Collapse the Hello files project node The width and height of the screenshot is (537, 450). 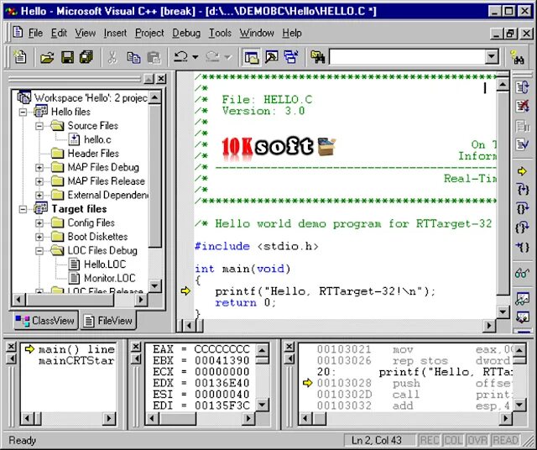23,112
